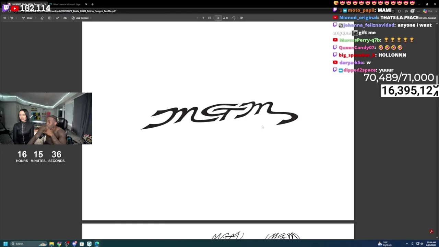The height and width of the screenshot is (247, 439).
Task: Open Microsoft Edge from the taskbar
Action: click(x=97, y=244)
